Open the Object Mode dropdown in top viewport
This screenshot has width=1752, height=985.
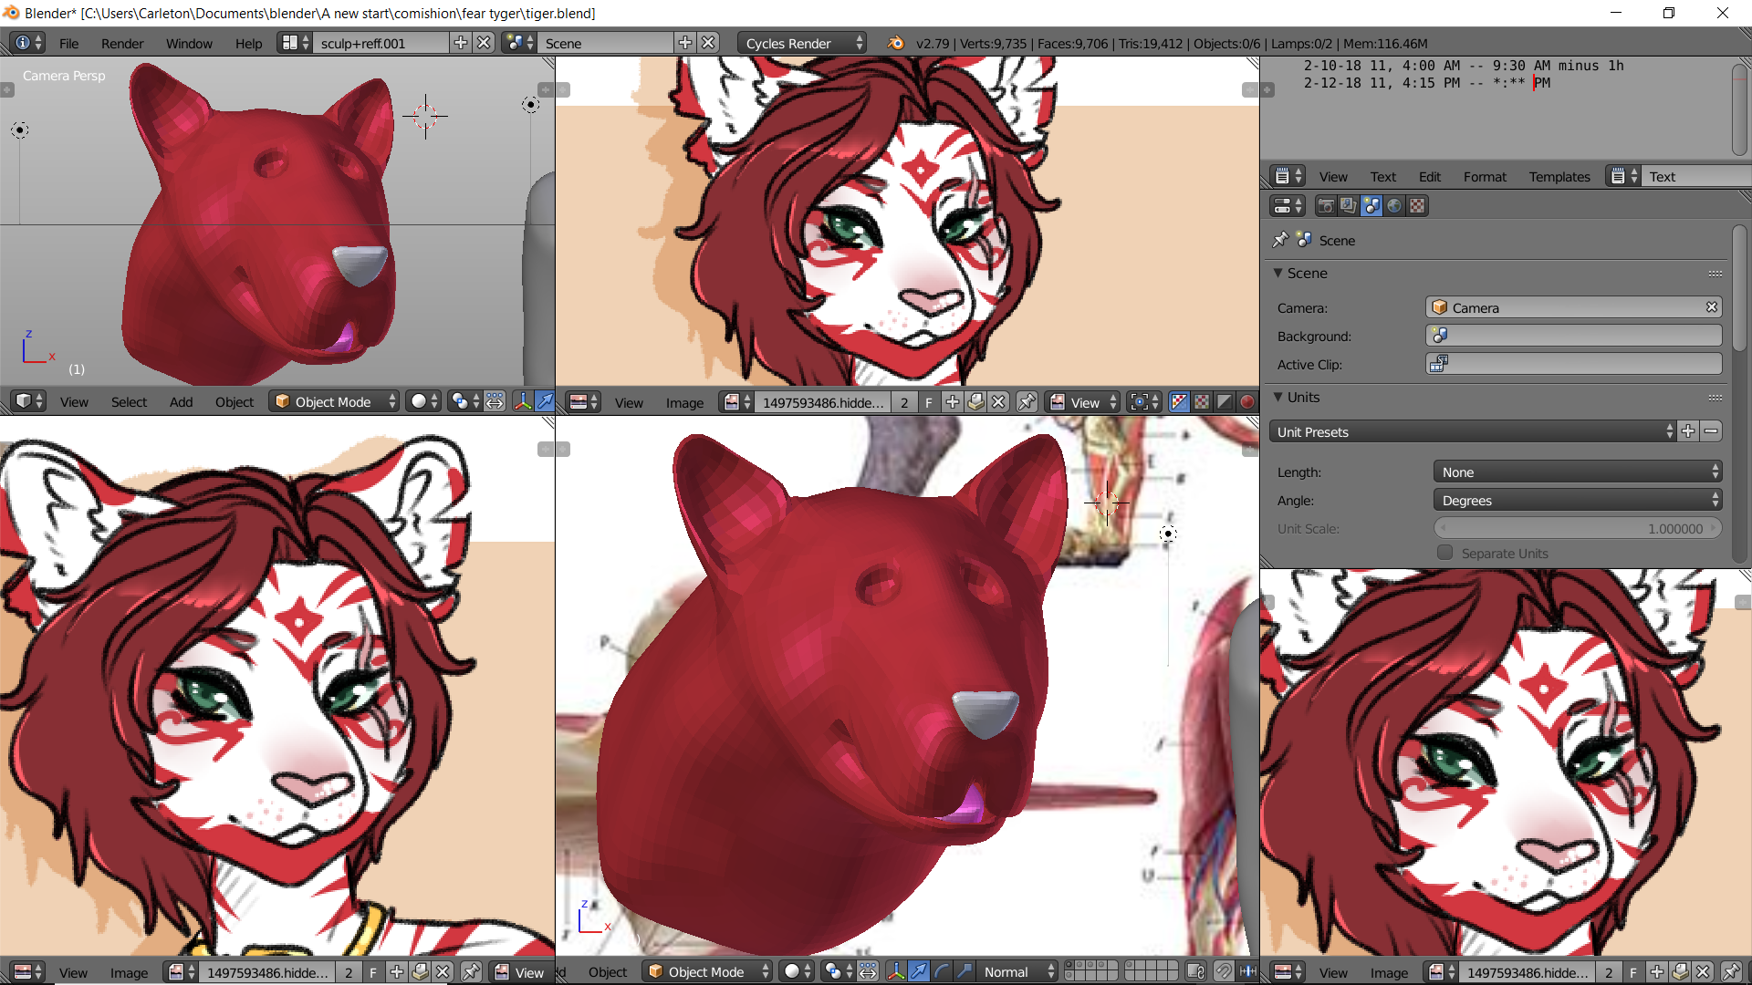(x=334, y=402)
